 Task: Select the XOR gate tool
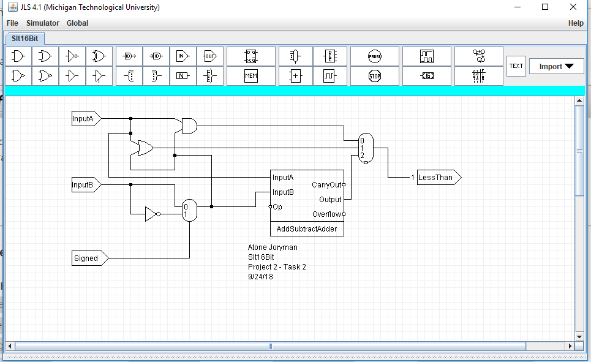[x=99, y=56]
